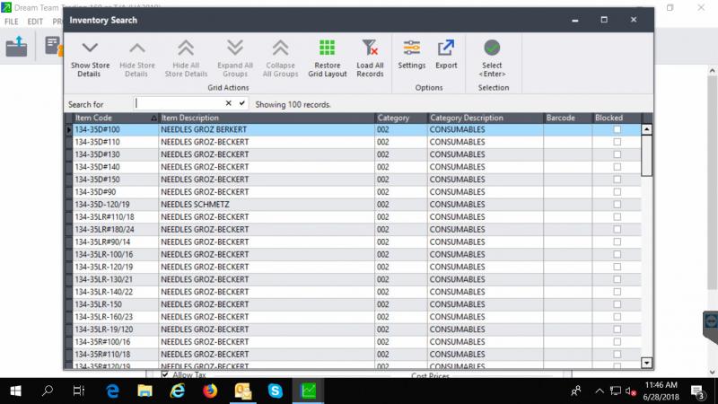Load All Records using funnel icon

[x=370, y=49]
